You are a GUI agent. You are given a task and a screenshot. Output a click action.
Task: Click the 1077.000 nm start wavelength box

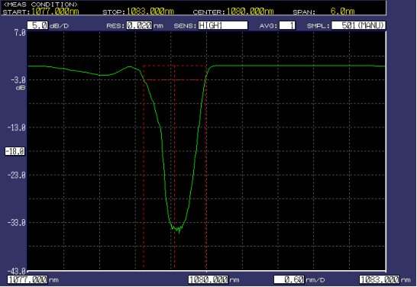27,279
